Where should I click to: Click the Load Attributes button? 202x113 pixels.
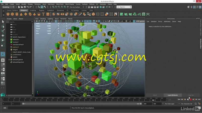coord(173,95)
